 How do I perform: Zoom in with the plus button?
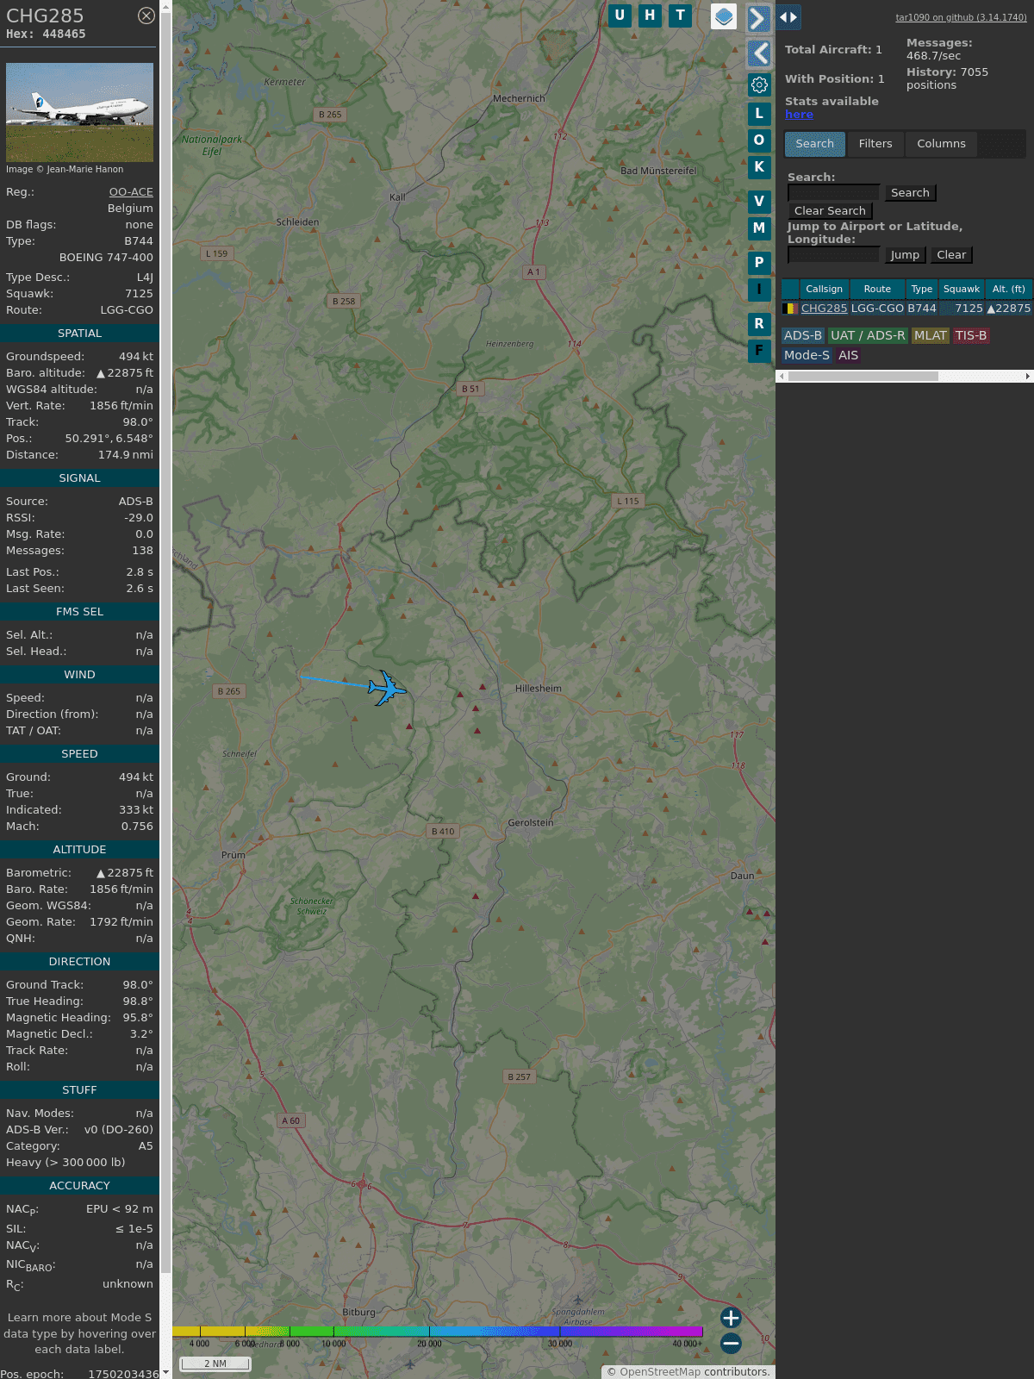click(x=731, y=1317)
